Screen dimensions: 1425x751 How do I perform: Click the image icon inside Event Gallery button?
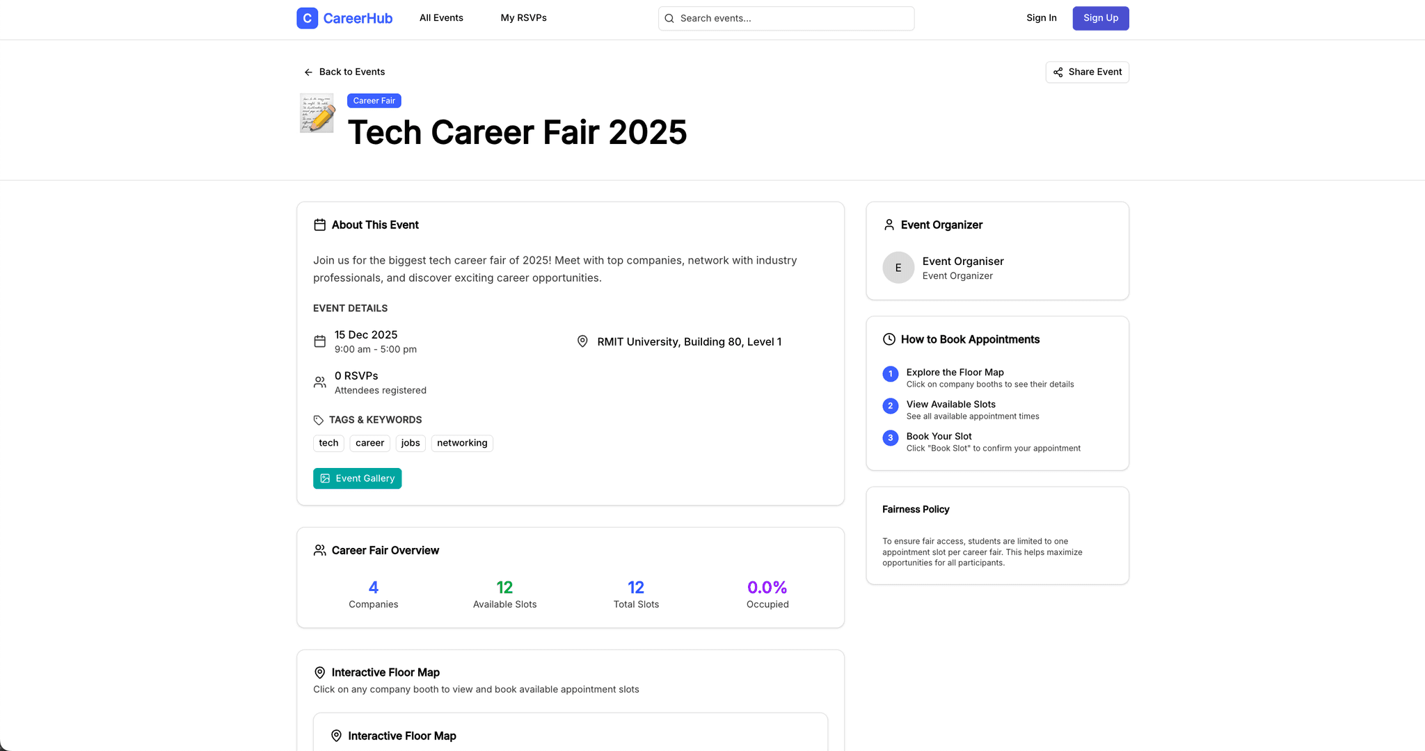pyautogui.click(x=325, y=478)
